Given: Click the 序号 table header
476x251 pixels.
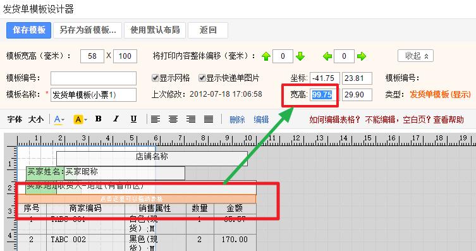Looking at the screenshot, I should (x=32, y=209).
